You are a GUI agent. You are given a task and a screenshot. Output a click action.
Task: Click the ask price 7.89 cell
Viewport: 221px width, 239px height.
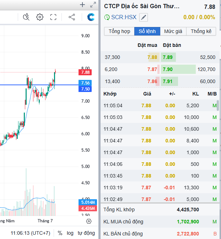[x=168, y=57]
